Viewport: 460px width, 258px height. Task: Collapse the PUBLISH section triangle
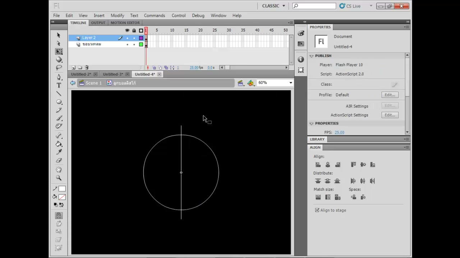pos(312,56)
